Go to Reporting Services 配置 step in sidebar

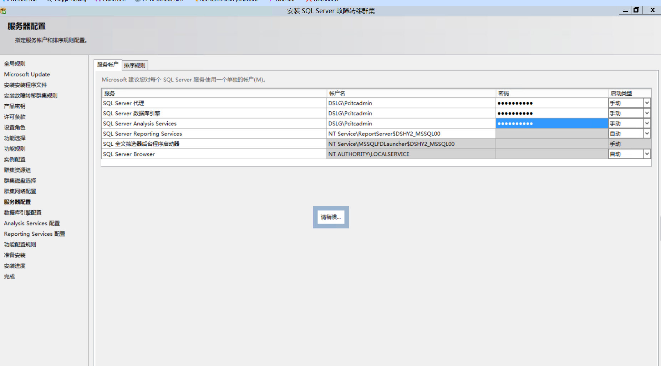point(35,234)
